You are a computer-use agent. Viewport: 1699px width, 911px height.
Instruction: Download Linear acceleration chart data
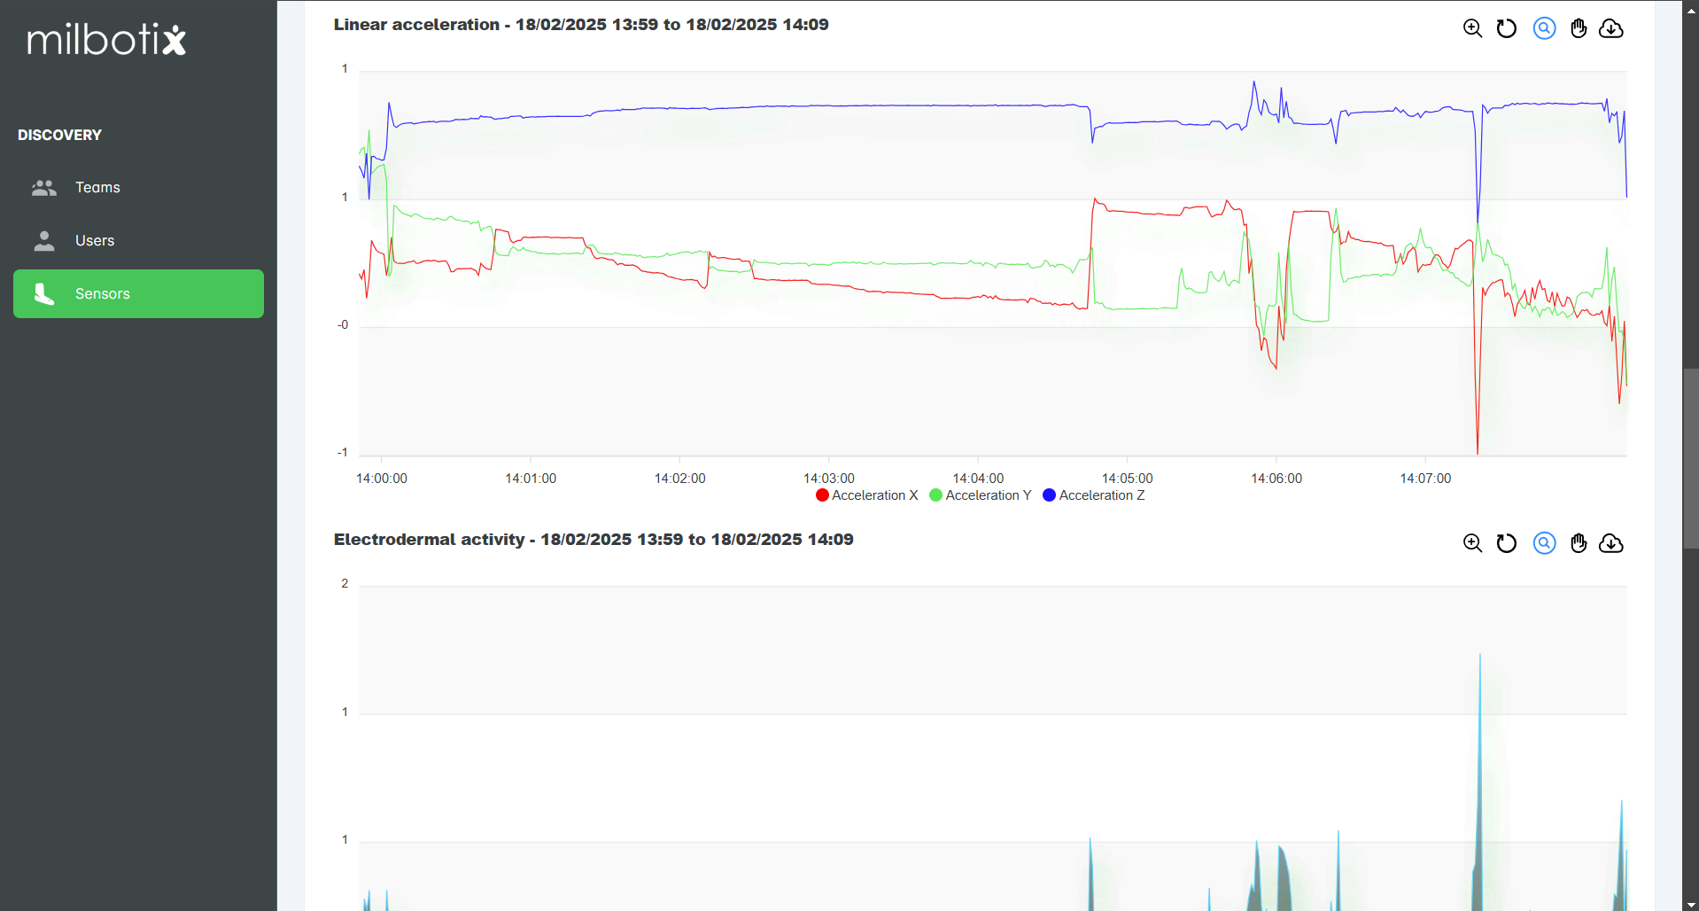[1611, 28]
